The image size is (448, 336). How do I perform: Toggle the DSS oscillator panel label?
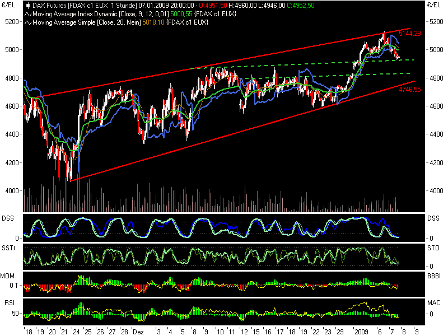pyautogui.click(x=8, y=217)
